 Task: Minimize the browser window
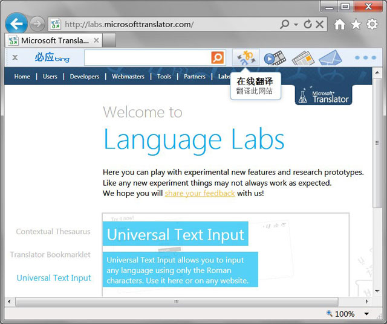click(328, 7)
